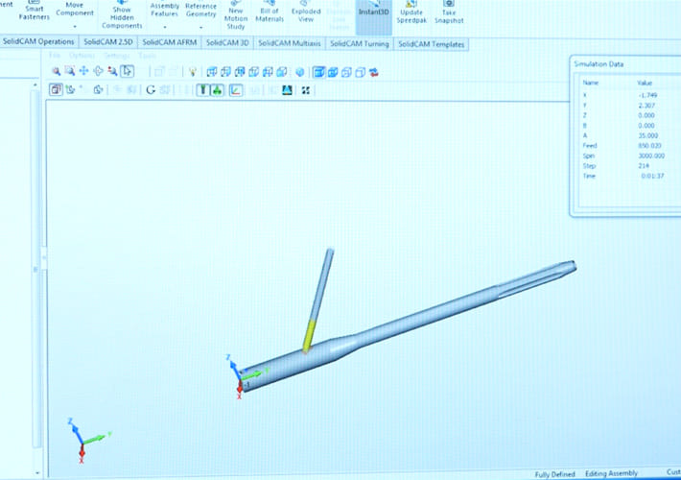Image resolution: width=681 pixels, height=480 pixels.
Task: Open the SolidCAM Operations tab
Action: pyautogui.click(x=38, y=41)
